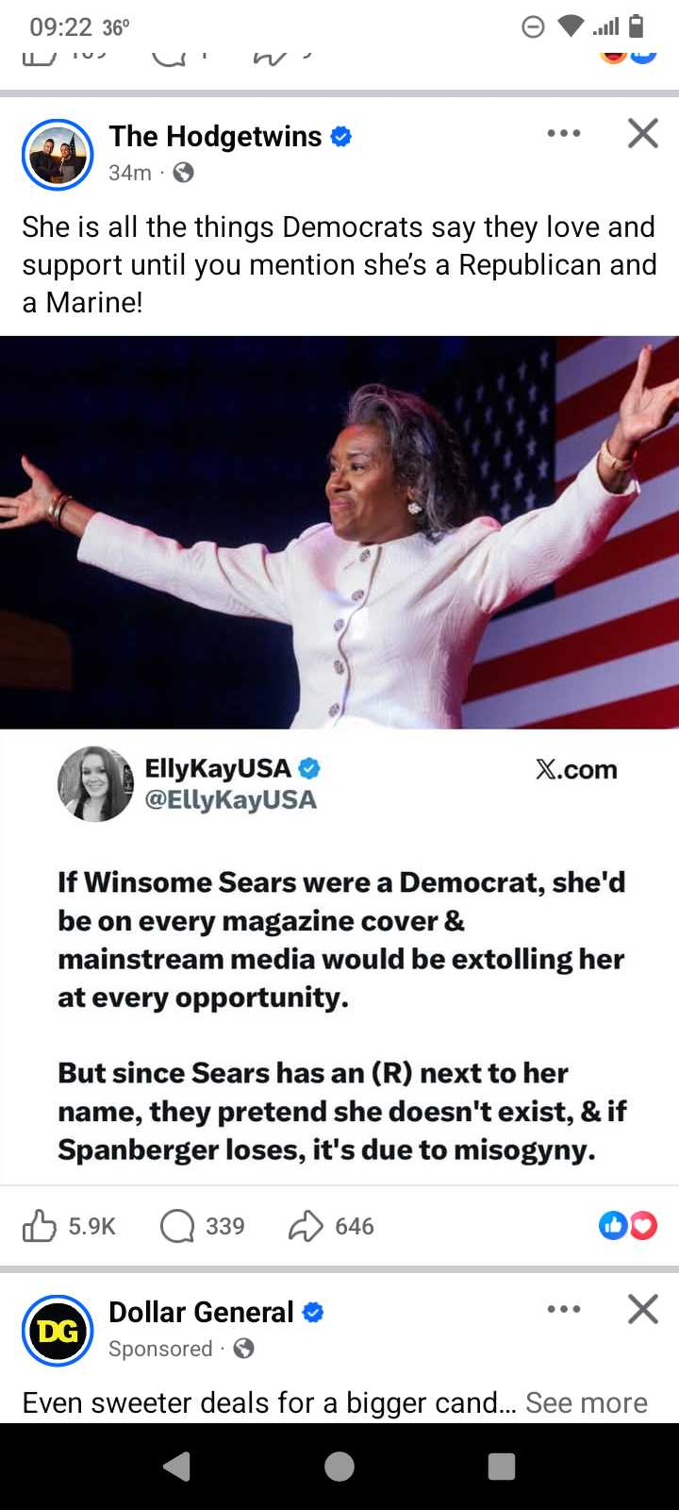The width and height of the screenshot is (679, 1510).
Task: Tap Android home navigation button
Action: click(339, 1467)
